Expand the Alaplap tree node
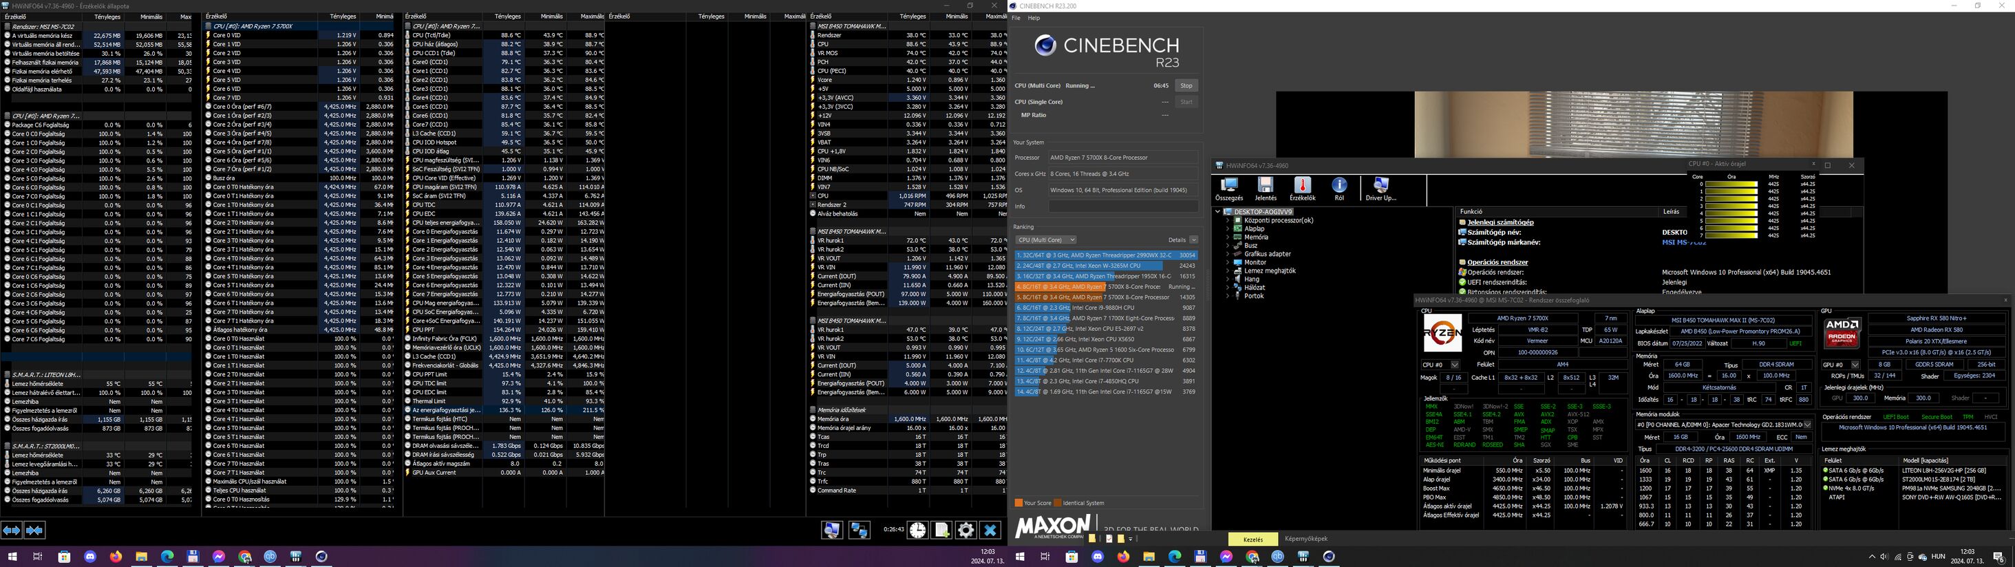Viewport: 2015px width, 567px height. [x=1227, y=229]
